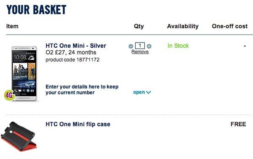Click the flip case product thumbnail

19,137
